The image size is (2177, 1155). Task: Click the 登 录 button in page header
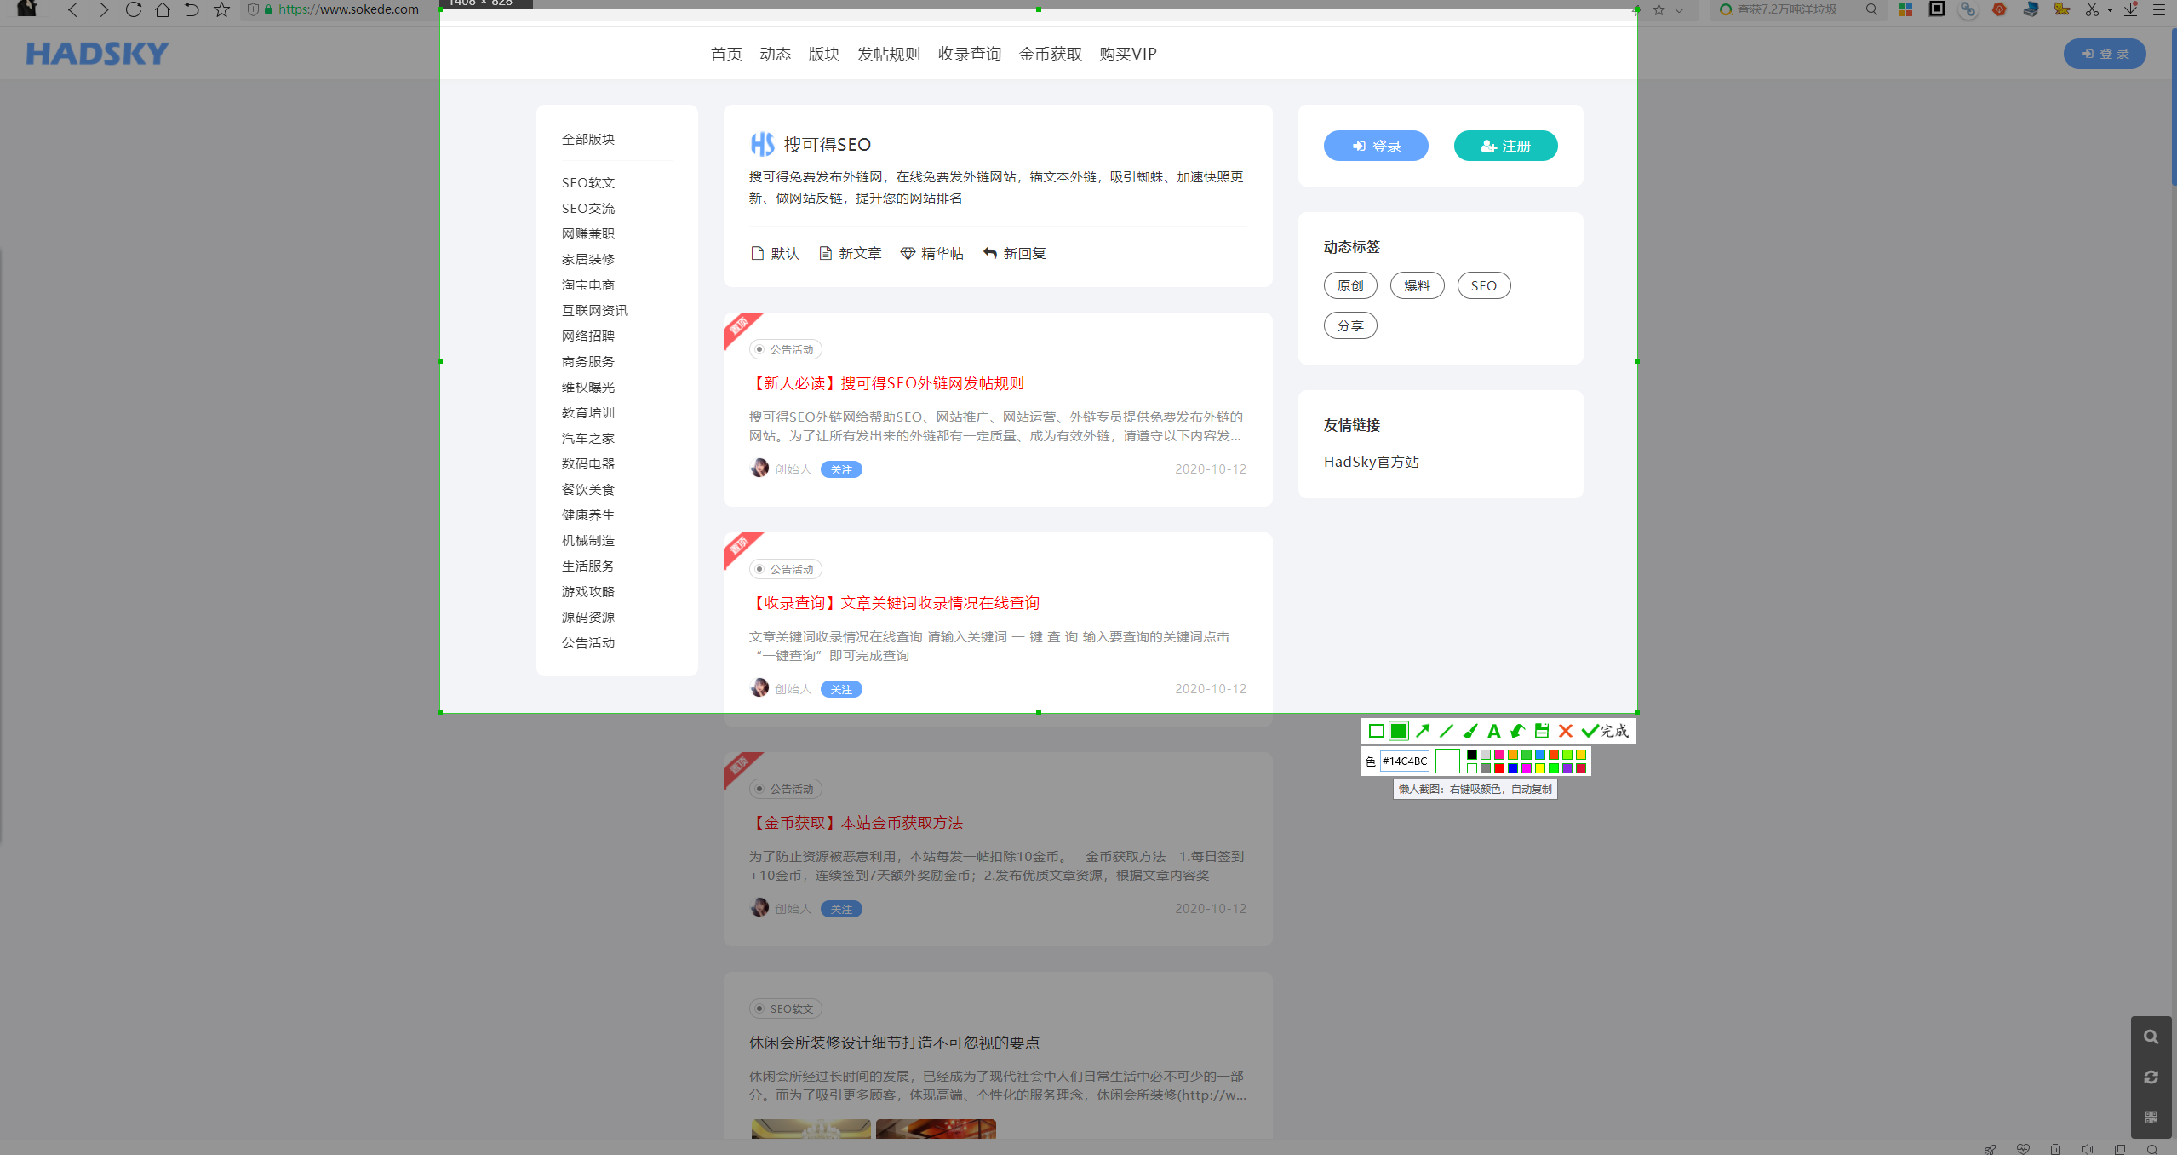[2105, 54]
